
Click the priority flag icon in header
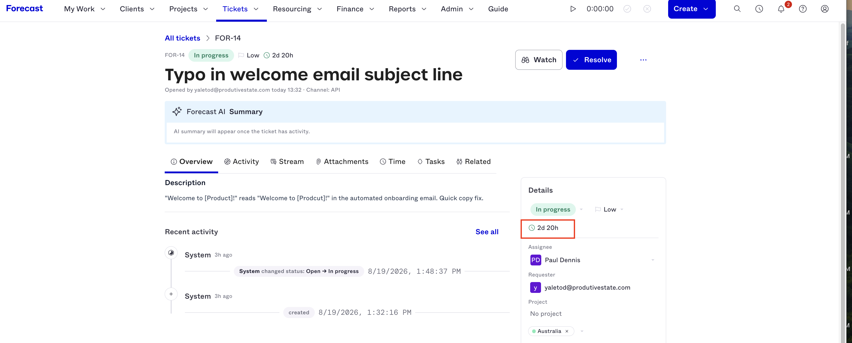241,55
